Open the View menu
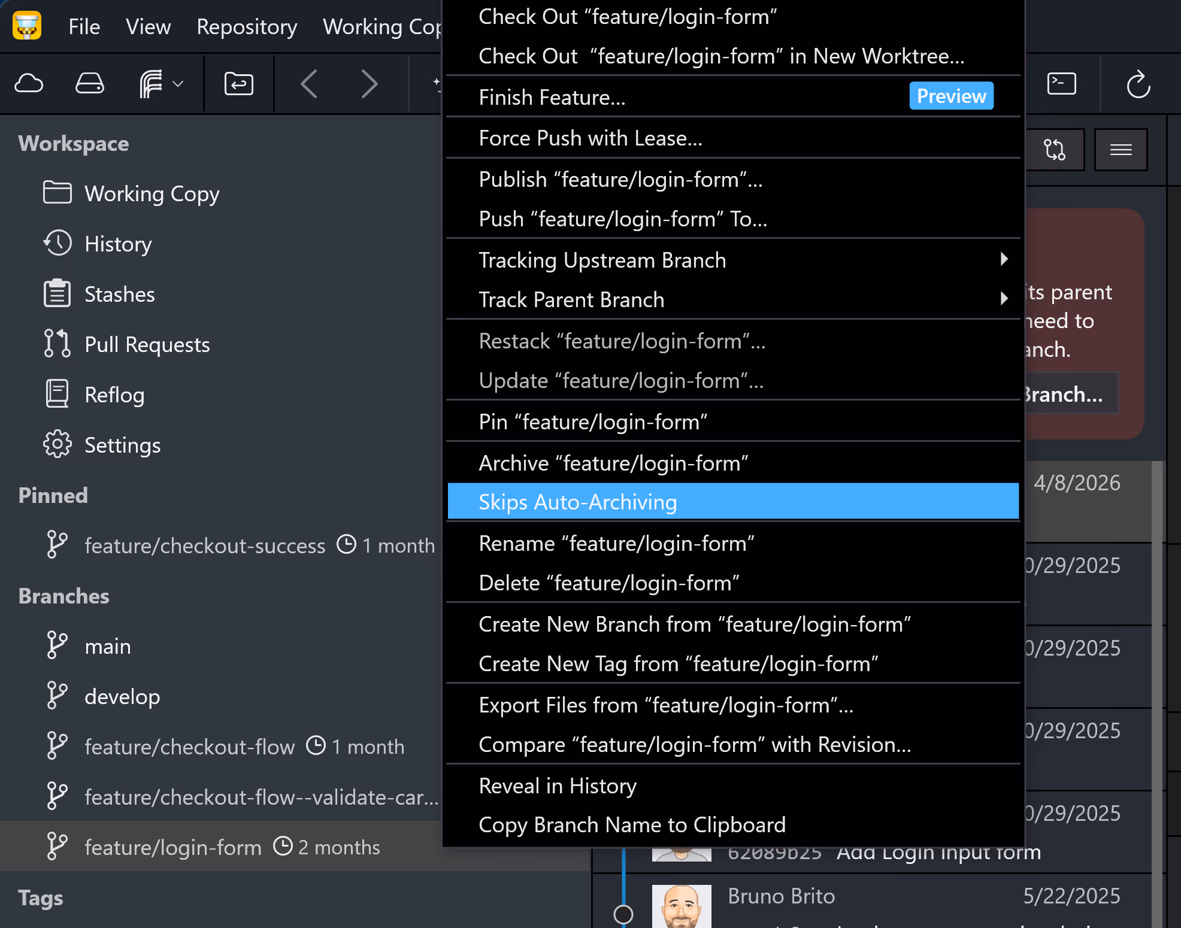This screenshot has width=1181, height=928. 148,26
